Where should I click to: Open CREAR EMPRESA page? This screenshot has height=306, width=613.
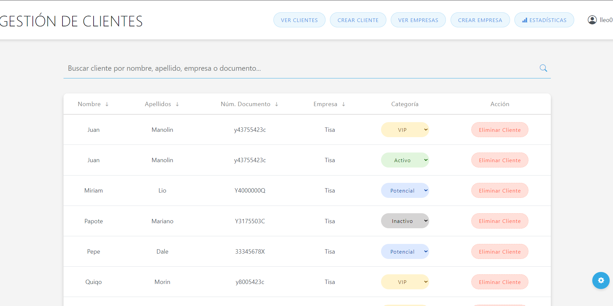pyautogui.click(x=480, y=20)
